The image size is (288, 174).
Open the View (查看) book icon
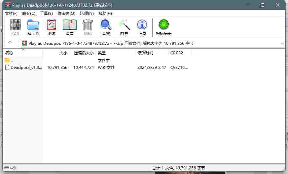pos(70,27)
